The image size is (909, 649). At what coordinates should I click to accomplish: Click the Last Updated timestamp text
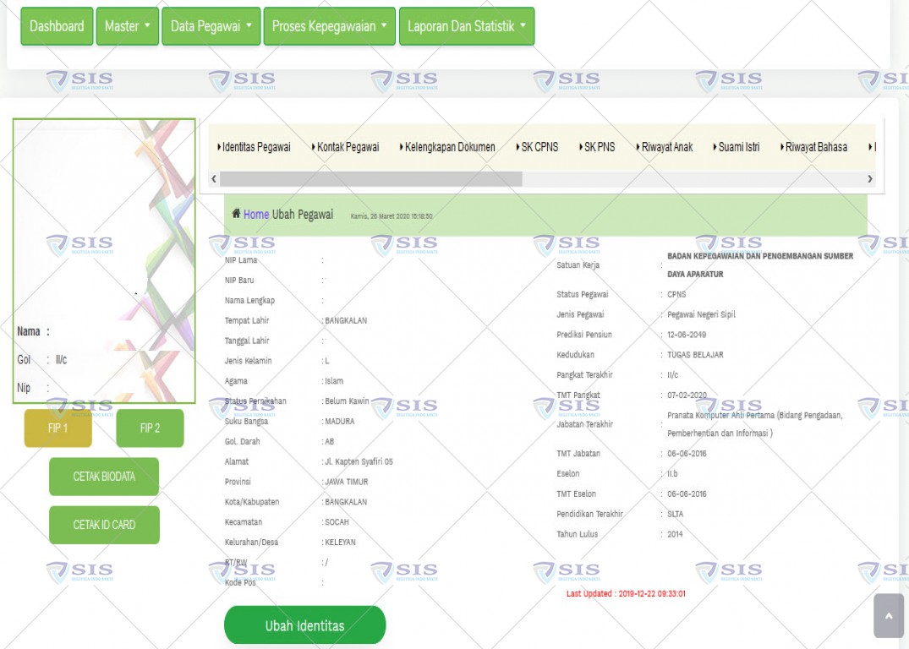[x=626, y=593]
